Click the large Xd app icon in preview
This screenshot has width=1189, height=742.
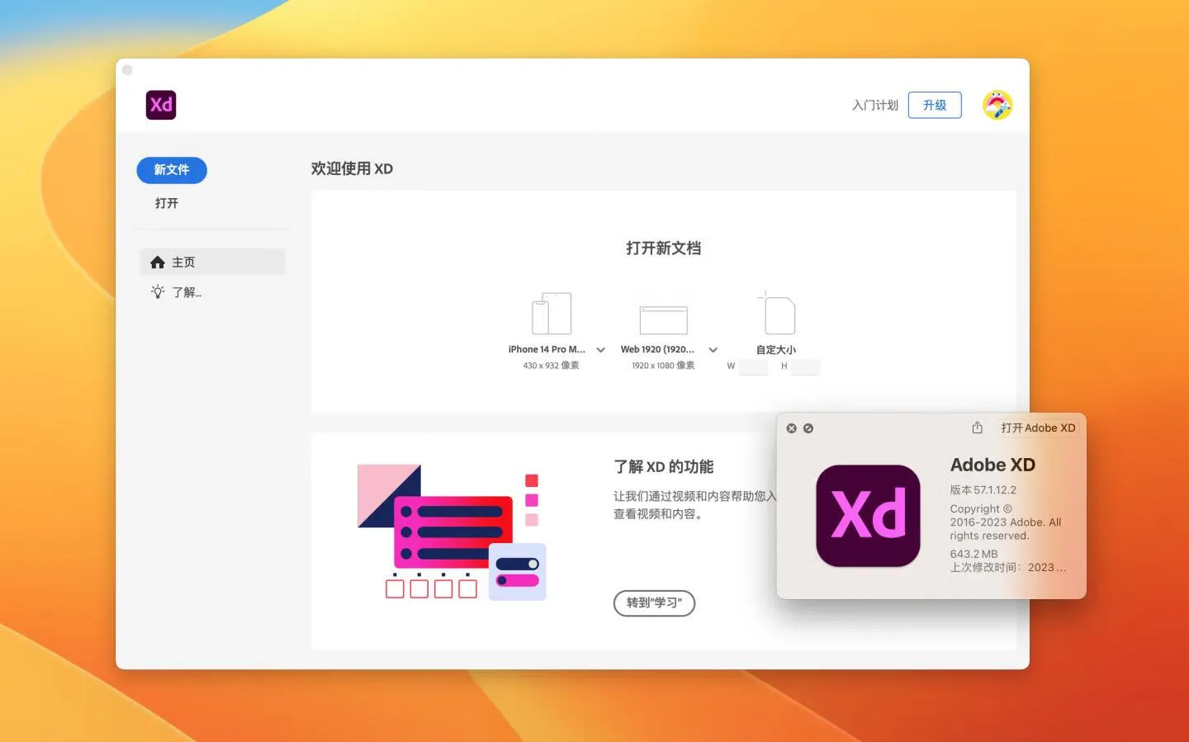(x=868, y=516)
